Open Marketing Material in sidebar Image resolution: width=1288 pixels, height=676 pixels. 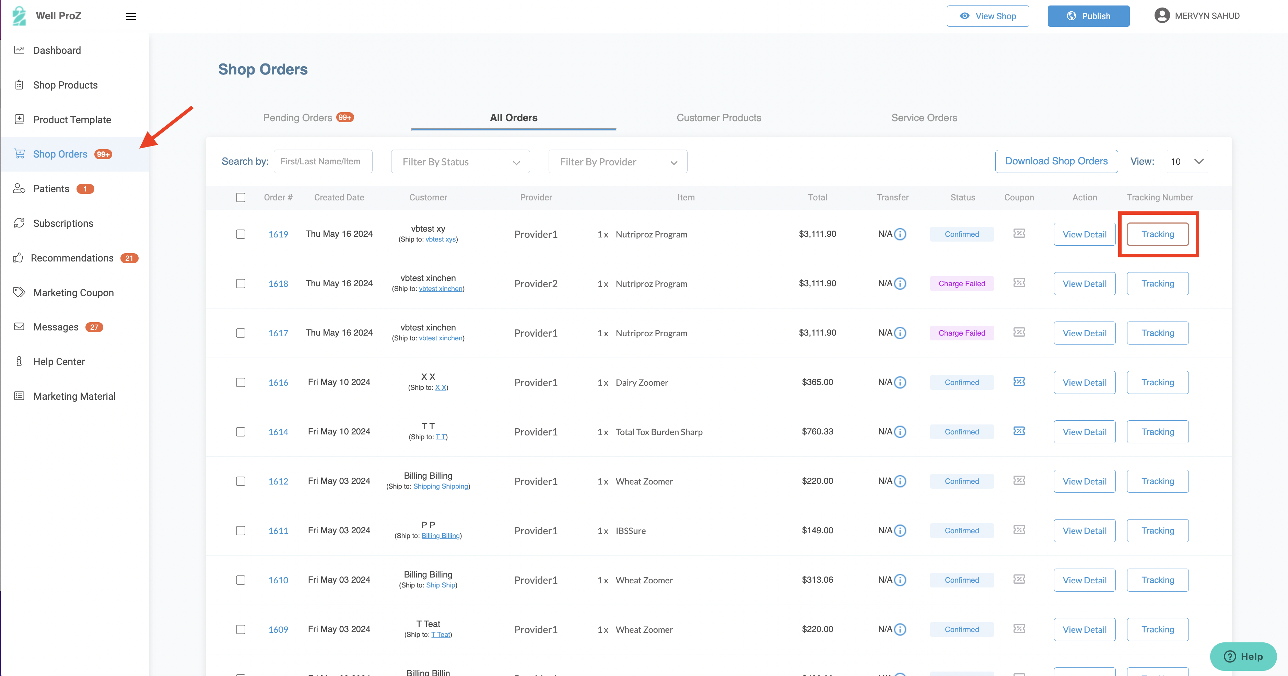74,396
